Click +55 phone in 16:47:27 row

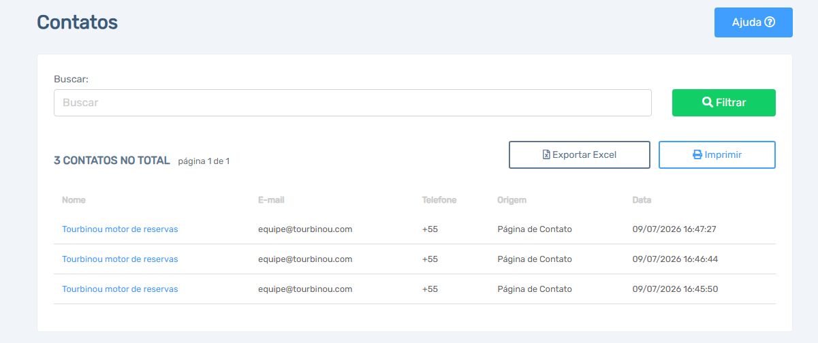(430, 229)
